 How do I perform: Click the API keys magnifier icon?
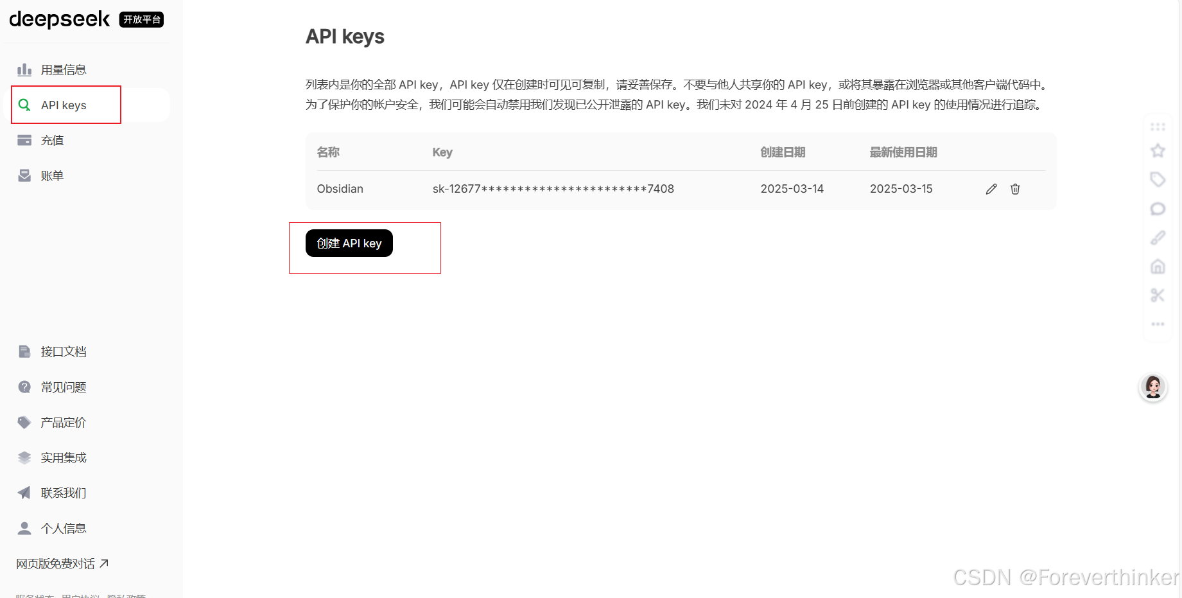tap(24, 105)
